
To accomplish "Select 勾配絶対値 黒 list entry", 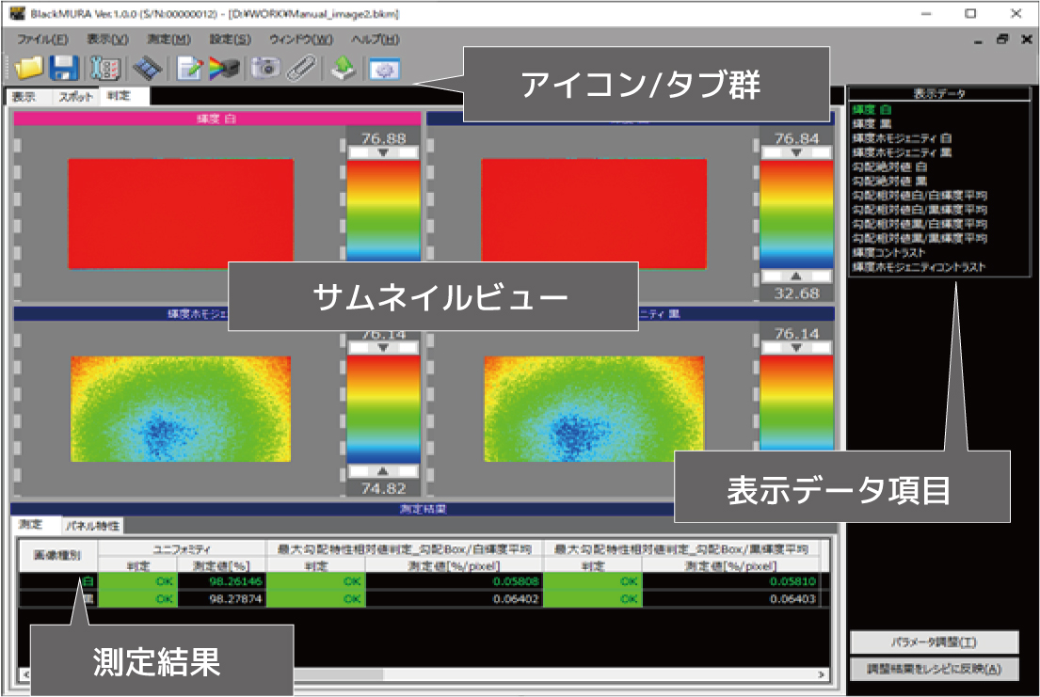I will tap(889, 181).
